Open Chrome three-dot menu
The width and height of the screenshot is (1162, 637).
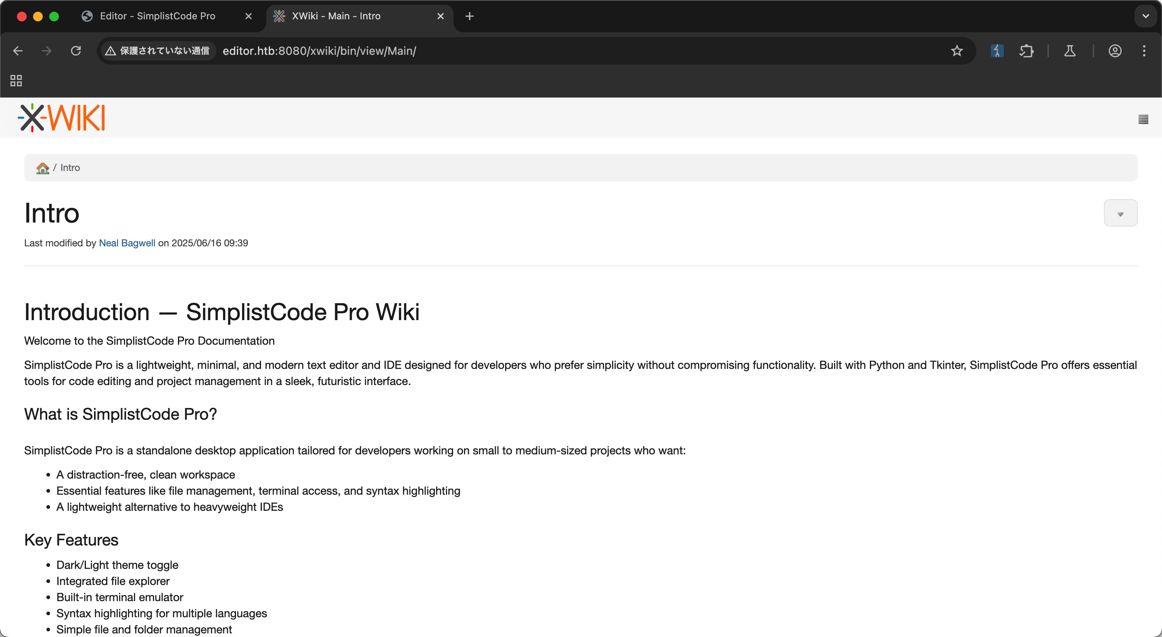(x=1144, y=51)
